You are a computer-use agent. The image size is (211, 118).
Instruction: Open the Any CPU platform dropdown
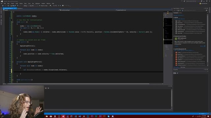click(x=33, y=6)
